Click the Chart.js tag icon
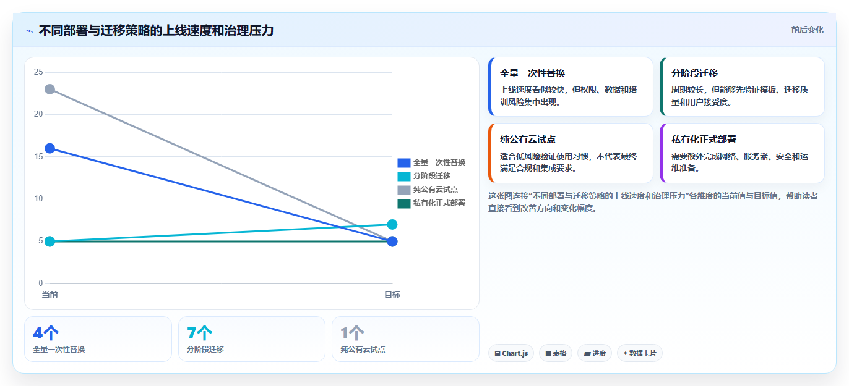 (498, 354)
